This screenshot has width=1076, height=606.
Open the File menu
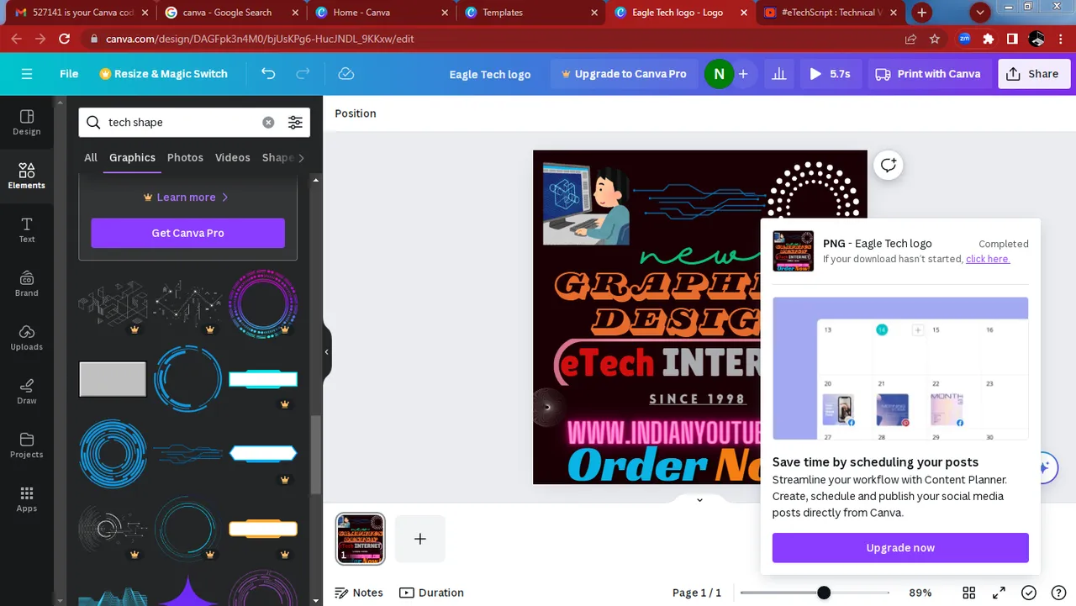(x=69, y=74)
